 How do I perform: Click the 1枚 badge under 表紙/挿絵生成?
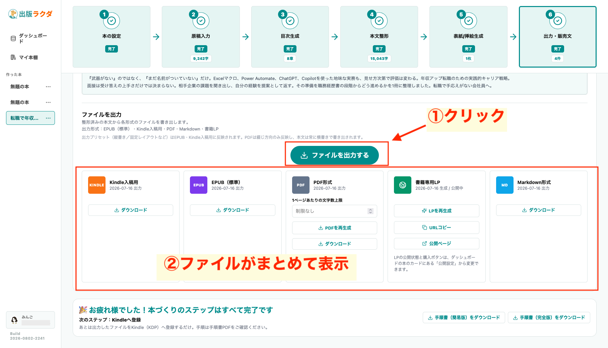pos(468,59)
